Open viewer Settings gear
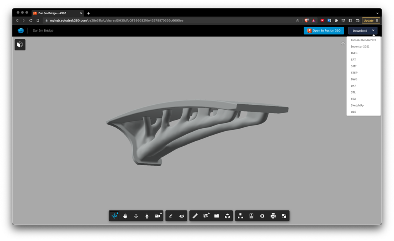This screenshot has height=241, width=394. click(262, 216)
